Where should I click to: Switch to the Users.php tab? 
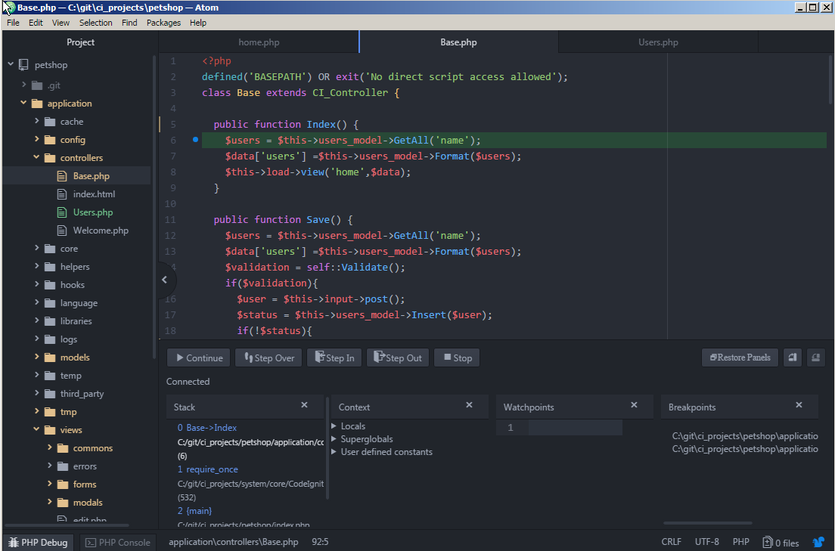(657, 42)
